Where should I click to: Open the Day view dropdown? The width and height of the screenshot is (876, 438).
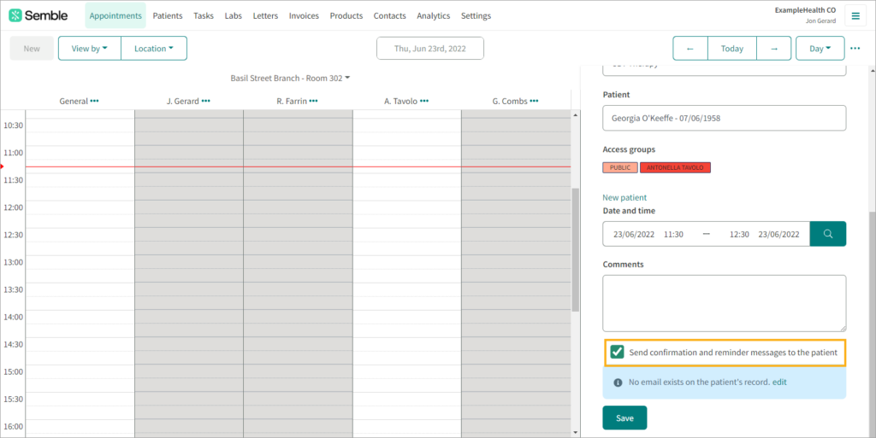[x=820, y=49]
